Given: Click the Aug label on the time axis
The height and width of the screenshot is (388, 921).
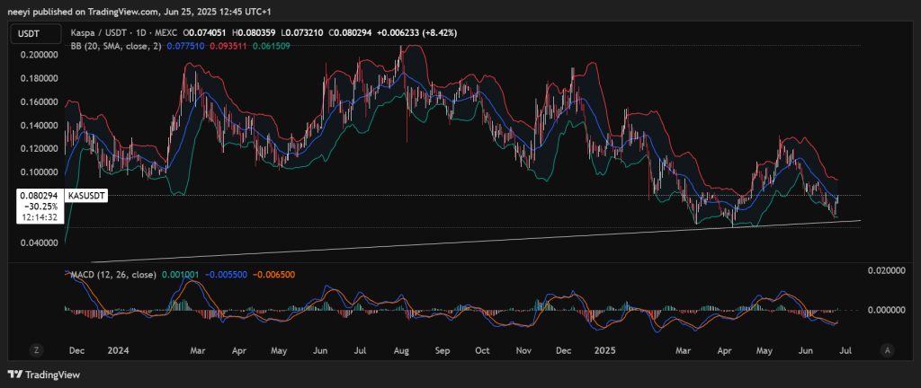Looking at the screenshot, I should (401, 348).
